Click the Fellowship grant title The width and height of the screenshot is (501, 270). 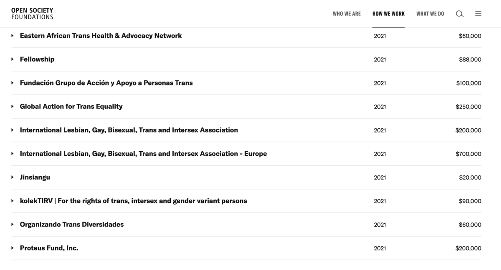(x=37, y=60)
